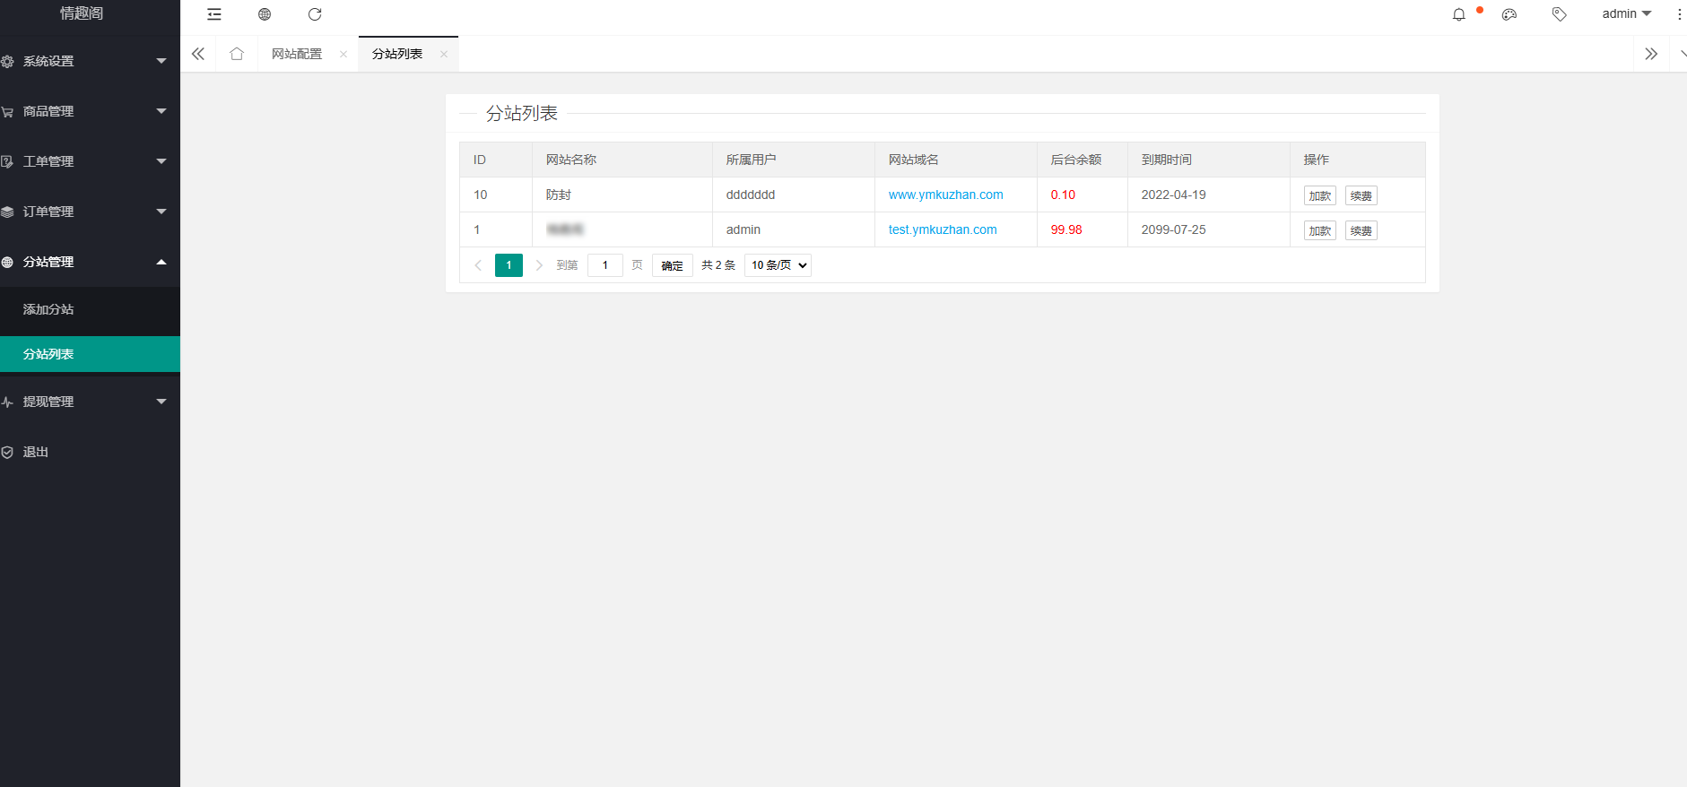Open the theme palette icon

pyautogui.click(x=1509, y=14)
